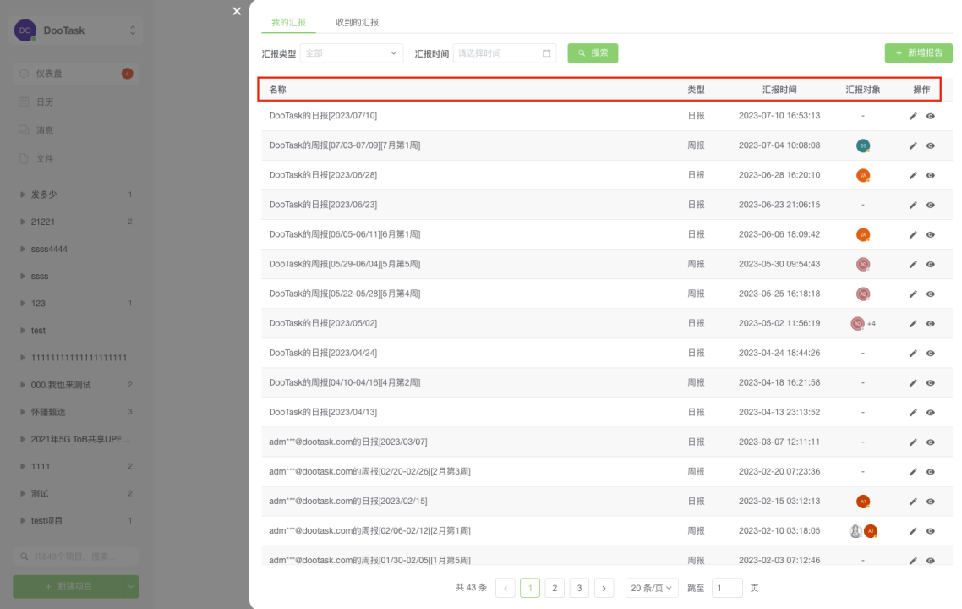Image resolution: width=962 pixels, height=609 pixels.
Task: Open the 汇报类型 type dropdown
Action: point(352,52)
